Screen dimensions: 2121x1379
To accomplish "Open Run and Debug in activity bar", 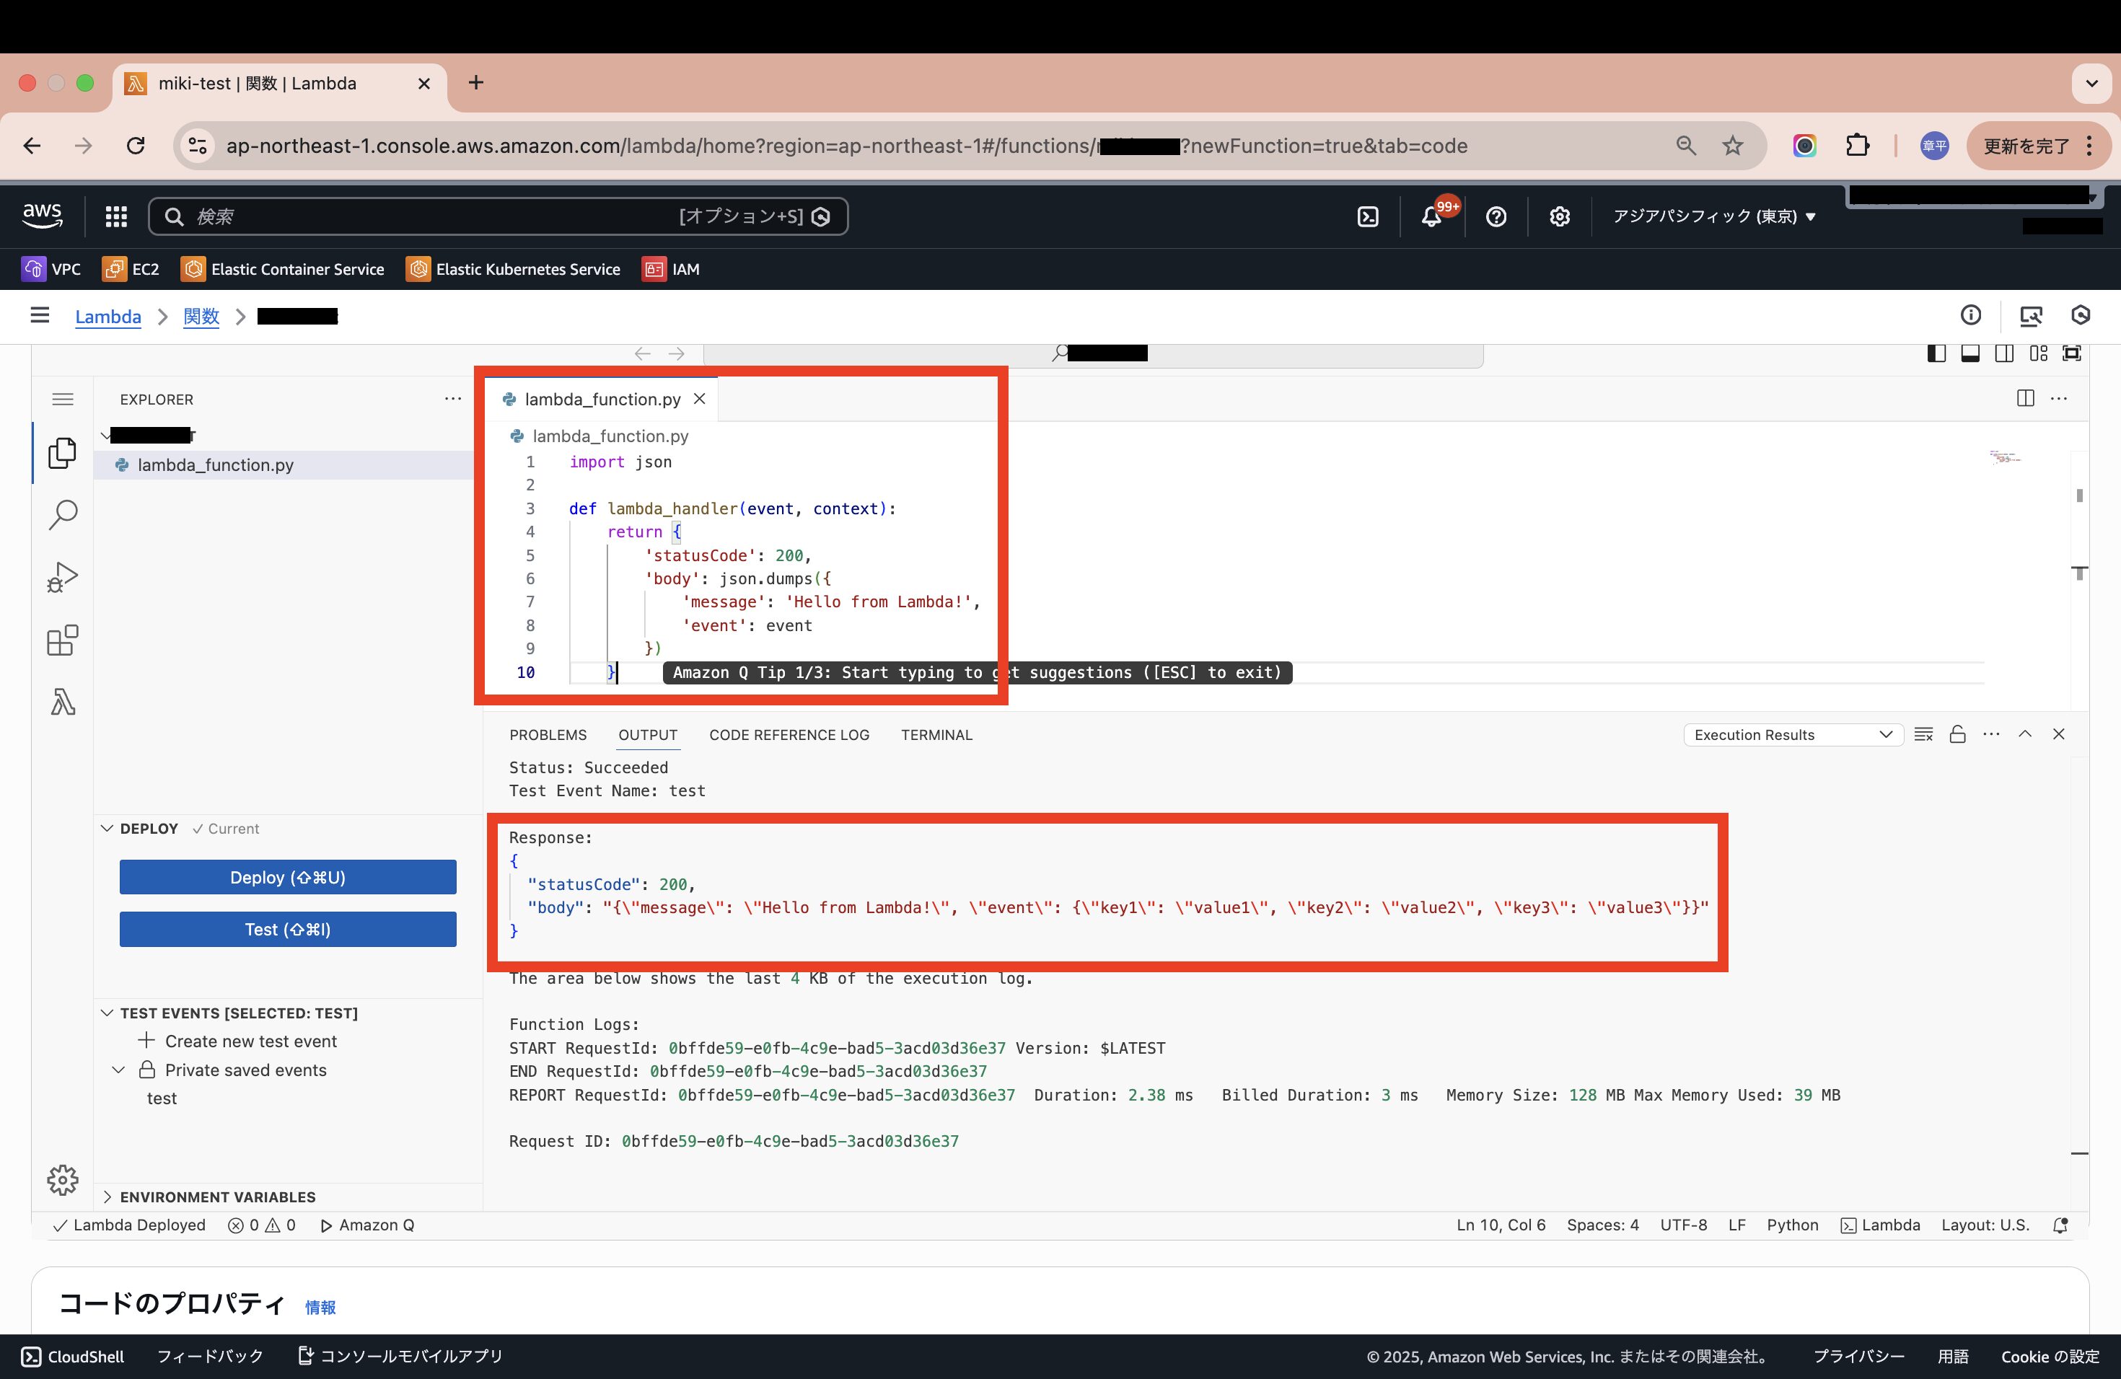I will (x=62, y=577).
